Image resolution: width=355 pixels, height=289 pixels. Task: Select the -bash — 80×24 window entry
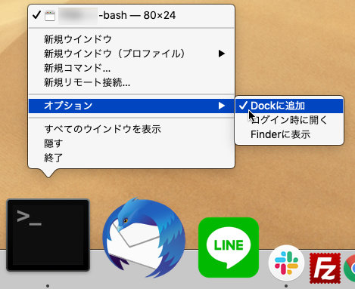[131, 16]
